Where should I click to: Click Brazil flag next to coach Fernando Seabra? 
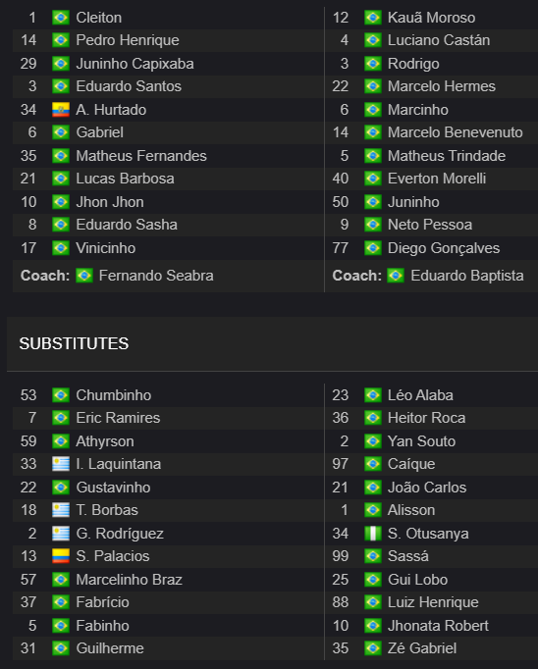pyautogui.click(x=84, y=276)
